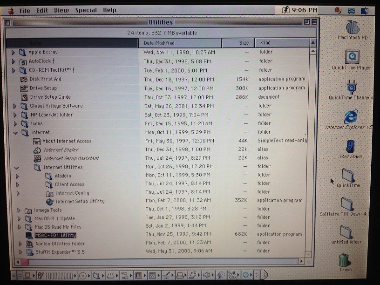This screenshot has width=380, height=285.
Task: Click the Utilities window zoom box
Action: [307, 22]
